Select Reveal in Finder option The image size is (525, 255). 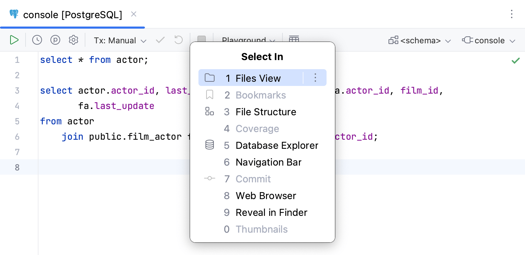[x=271, y=212]
